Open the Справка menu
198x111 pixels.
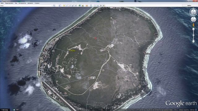coord(37,3)
